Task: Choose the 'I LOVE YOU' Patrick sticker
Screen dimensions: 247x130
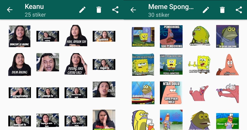Action: pos(228,65)
